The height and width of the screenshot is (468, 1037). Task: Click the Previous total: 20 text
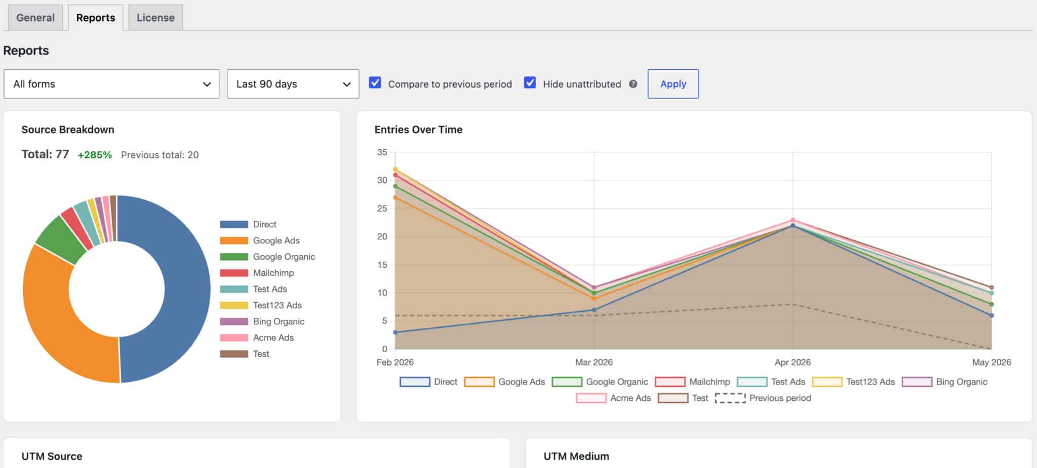click(159, 155)
